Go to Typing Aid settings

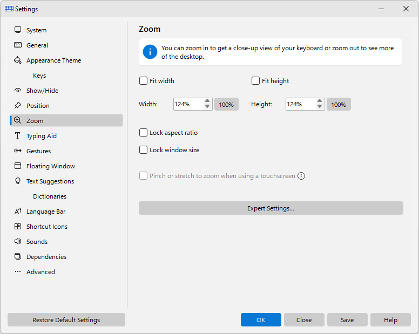click(66, 135)
